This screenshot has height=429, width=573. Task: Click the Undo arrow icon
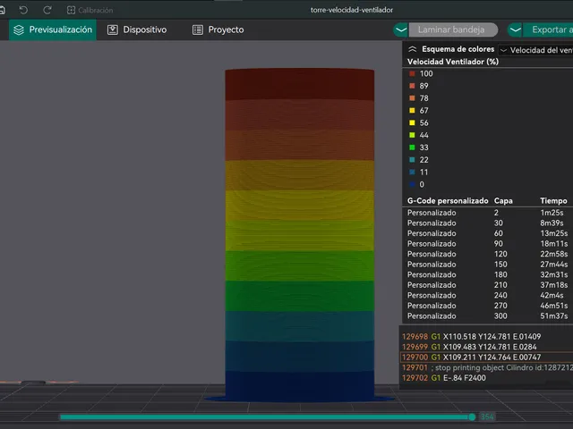click(23, 10)
